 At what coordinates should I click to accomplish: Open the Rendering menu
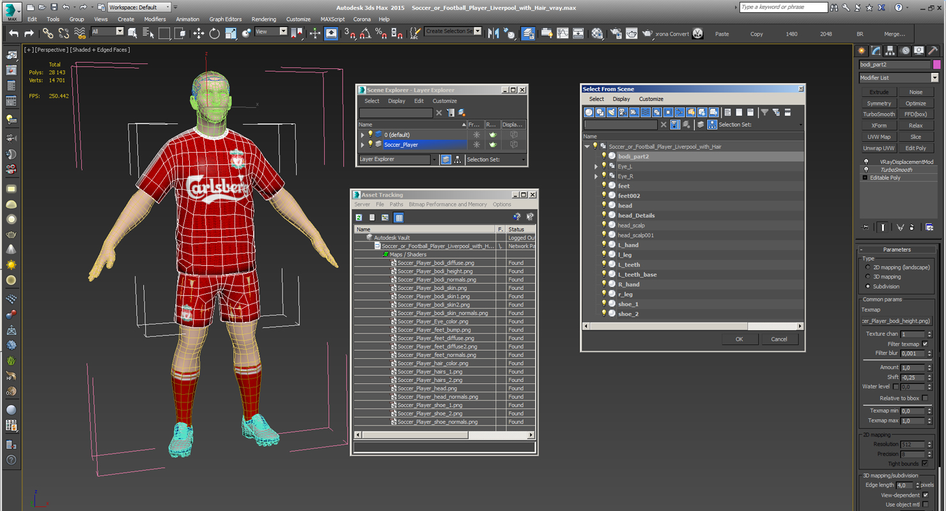coord(264,19)
